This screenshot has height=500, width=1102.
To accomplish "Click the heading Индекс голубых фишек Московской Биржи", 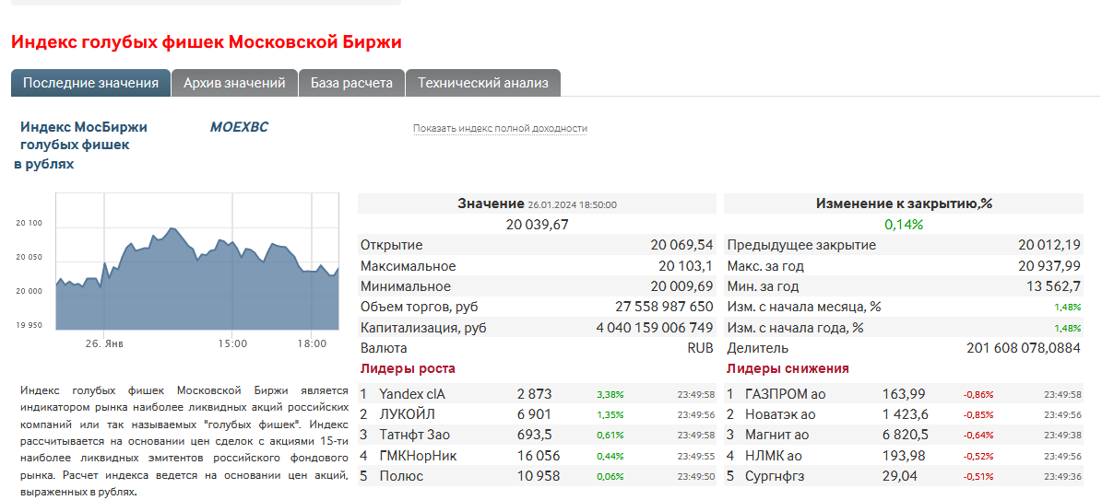I will pyautogui.click(x=207, y=42).
